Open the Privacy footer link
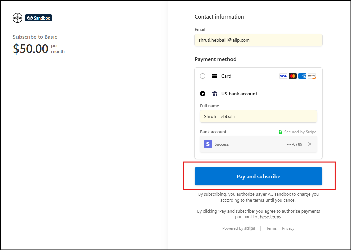The height and width of the screenshot is (250, 351). click(x=288, y=228)
